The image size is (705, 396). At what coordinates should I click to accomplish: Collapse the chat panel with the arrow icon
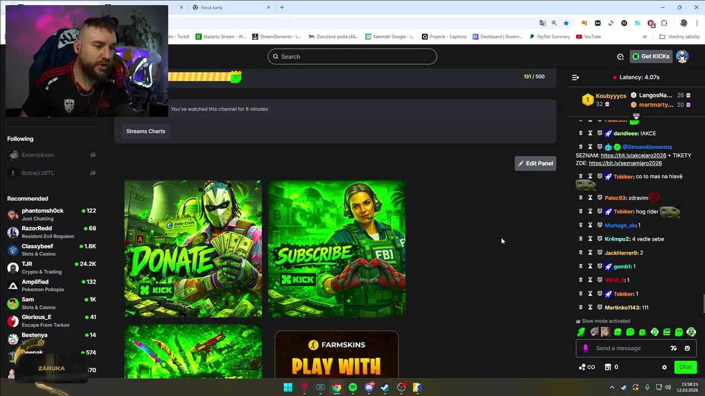(576, 78)
